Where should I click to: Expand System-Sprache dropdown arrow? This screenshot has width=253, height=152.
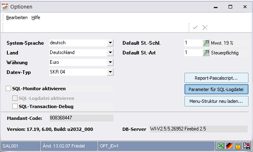click(x=110, y=43)
